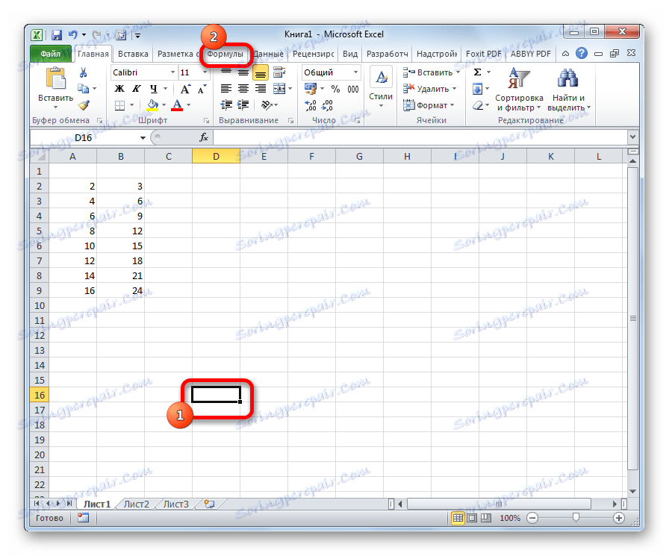Image resolution: width=669 pixels, height=556 pixels.
Task: Open the font size 11 dropdown
Action: pos(205,72)
